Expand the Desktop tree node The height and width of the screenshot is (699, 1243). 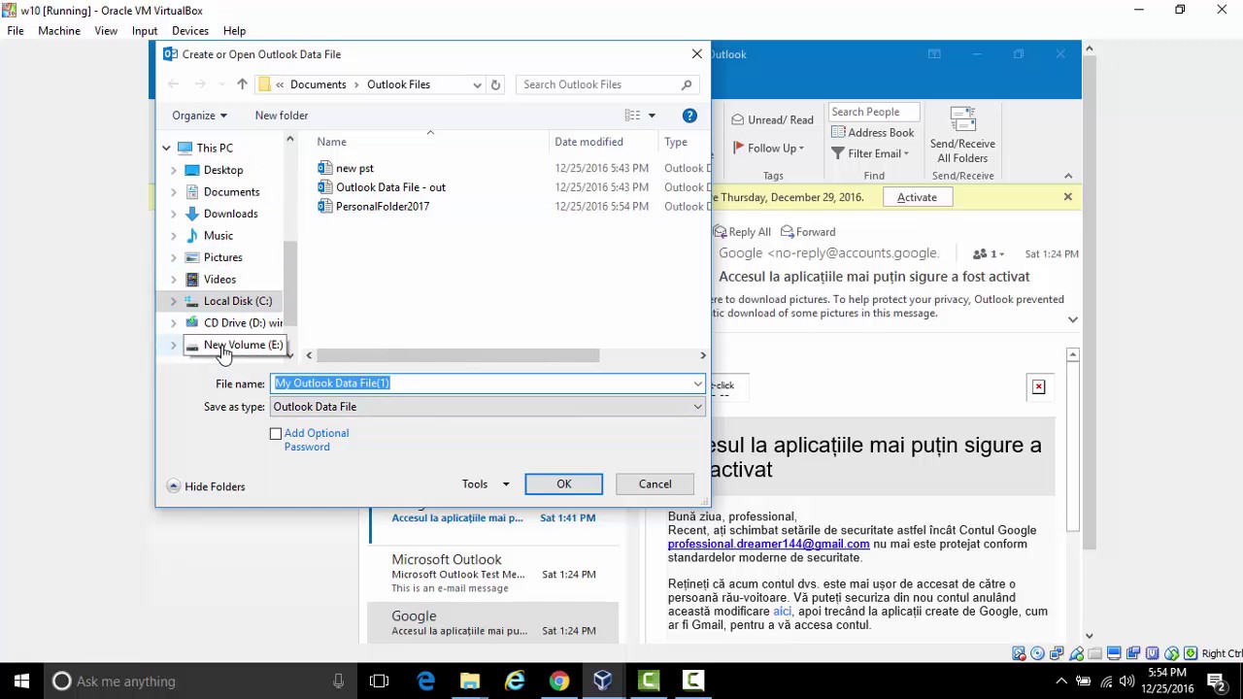174,170
